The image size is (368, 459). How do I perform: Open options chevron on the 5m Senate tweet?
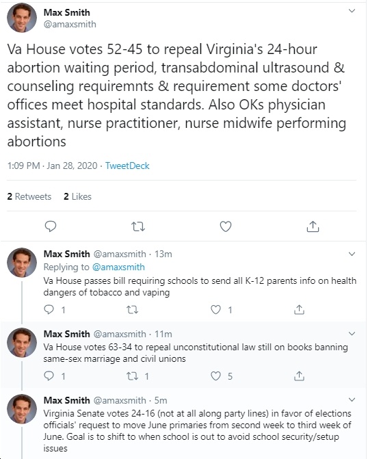click(352, 399)
